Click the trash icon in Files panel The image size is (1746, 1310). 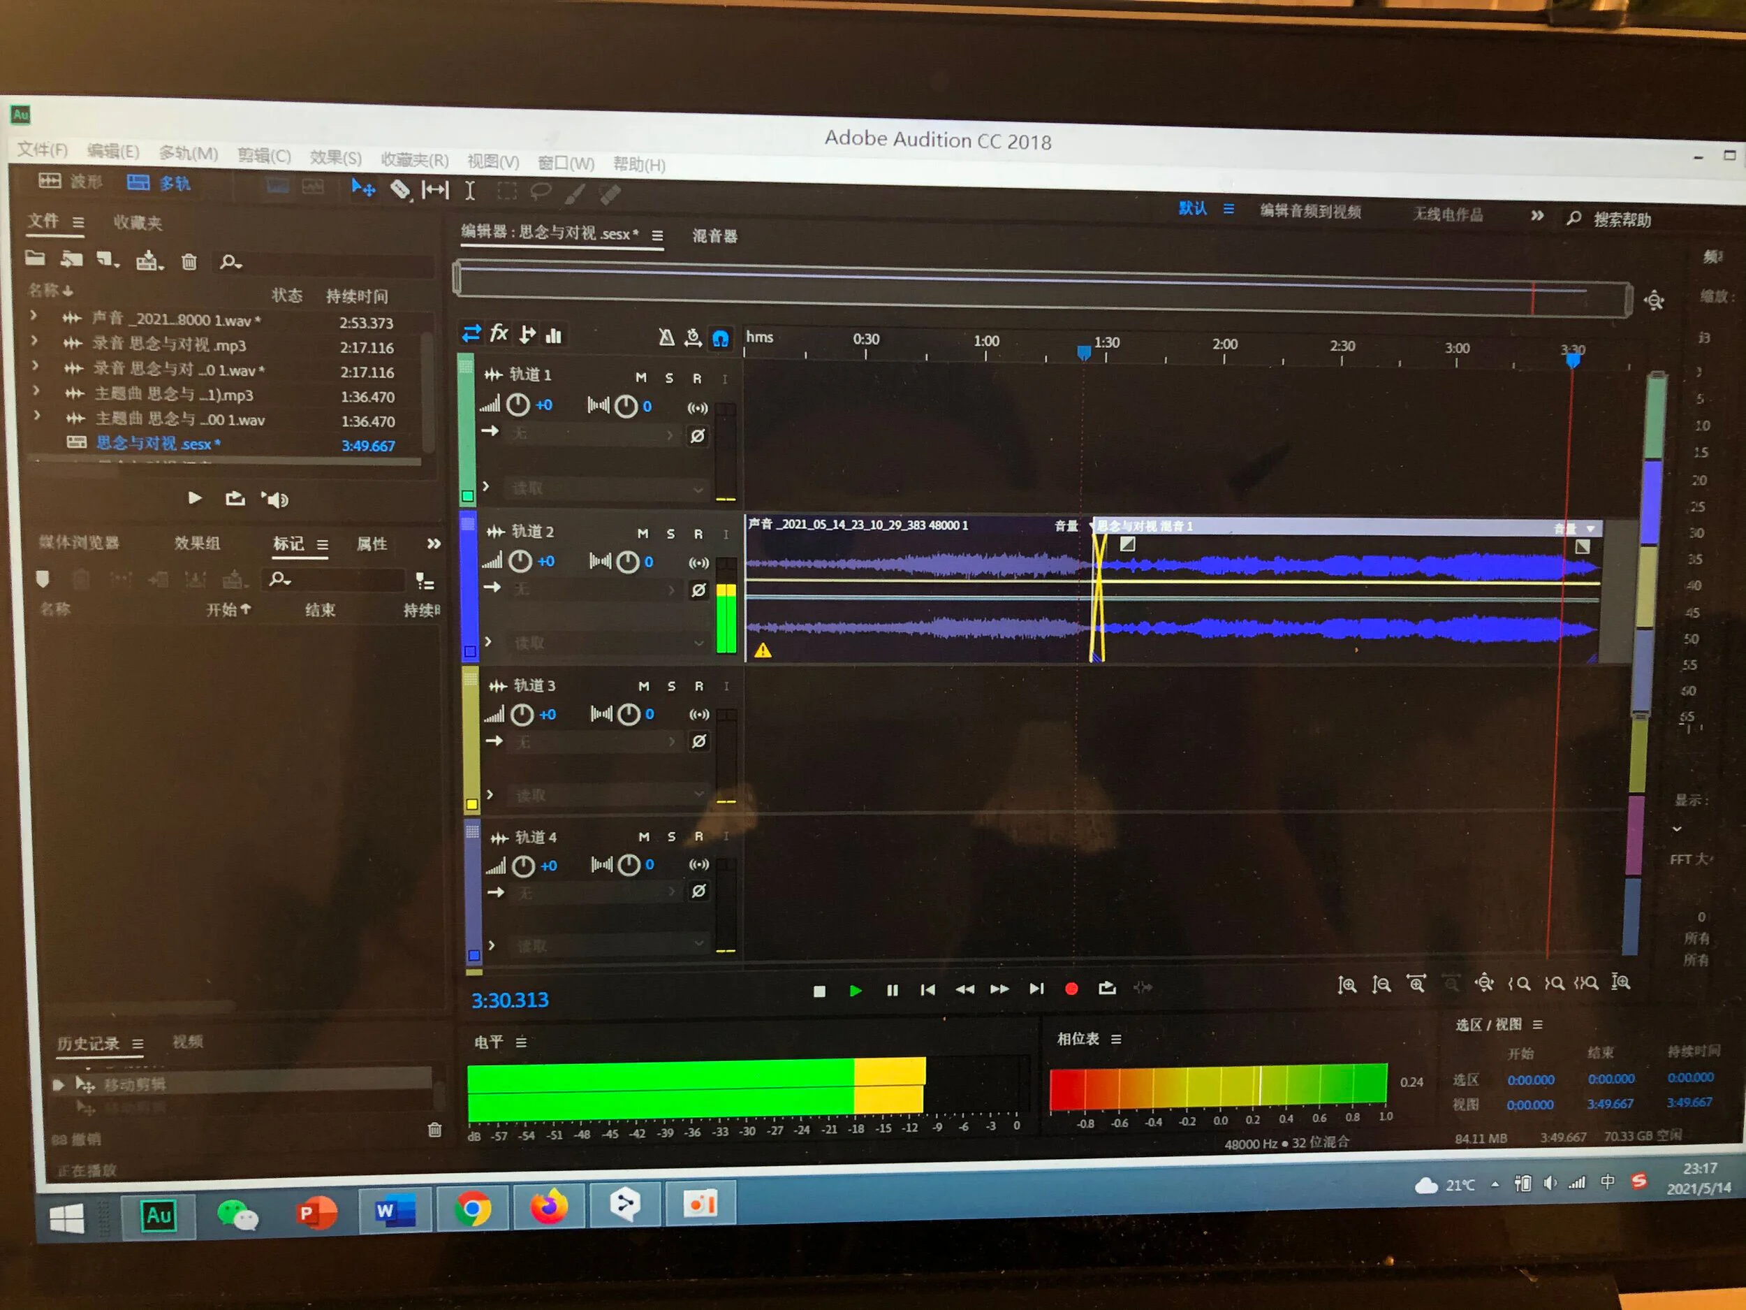[x=189, y=261]
